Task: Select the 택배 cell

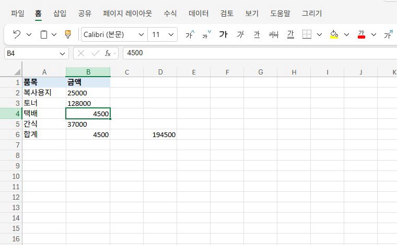Action: point(44,114)
